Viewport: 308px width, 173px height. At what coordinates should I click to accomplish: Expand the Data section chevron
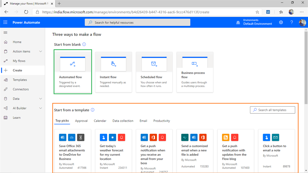41,99
